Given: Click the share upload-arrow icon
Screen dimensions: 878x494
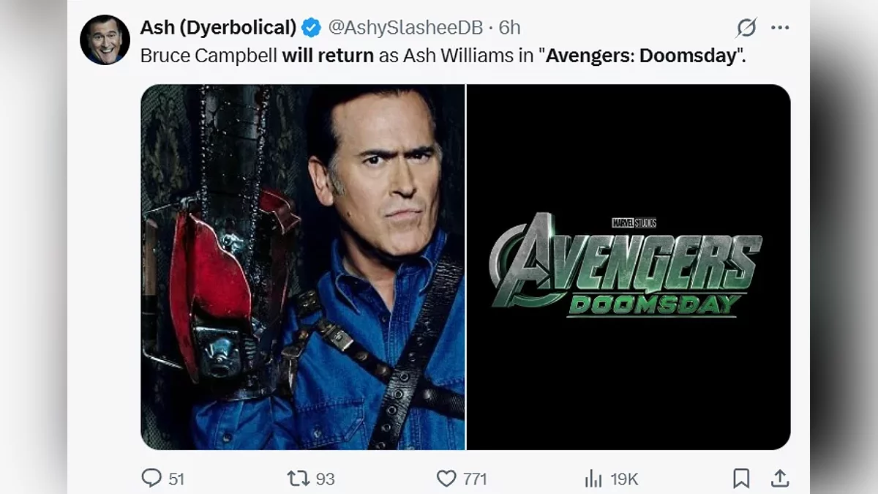Looking at the screenshot, I should click(x=780, y=479).
